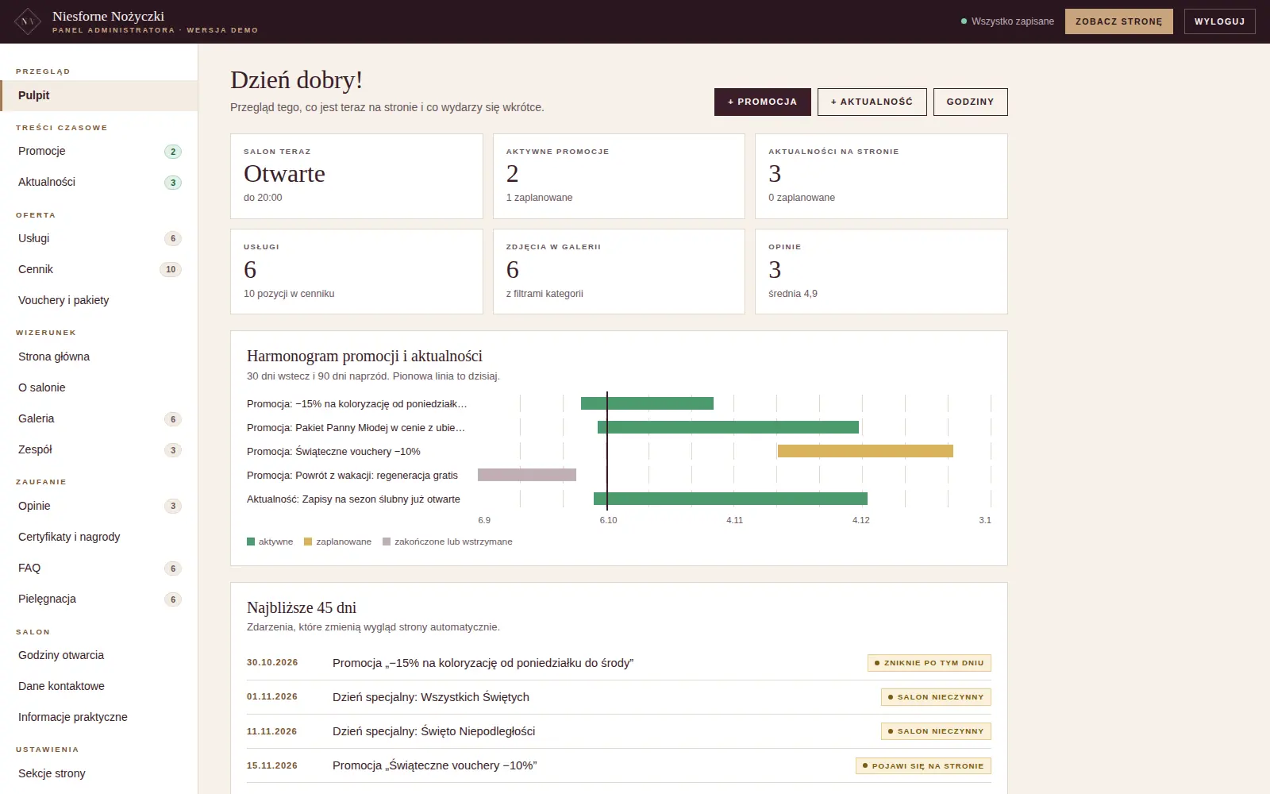The width and height of the screenshot is (1270, 794).
Task: Click the yellow zaplanowane legend swatch
Action: 308,542
